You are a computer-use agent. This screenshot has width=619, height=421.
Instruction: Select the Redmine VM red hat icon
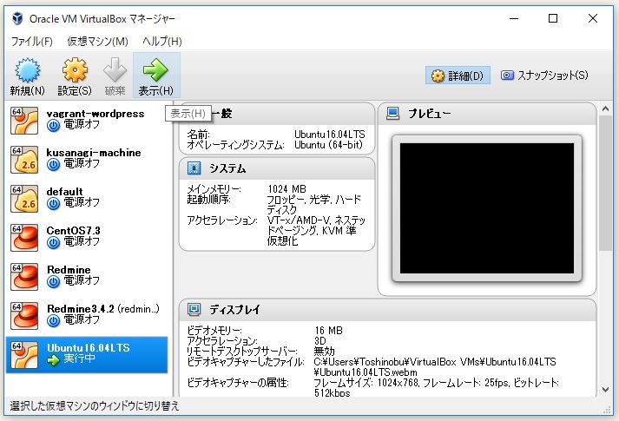pyautogui.click(x=24, y=277)
